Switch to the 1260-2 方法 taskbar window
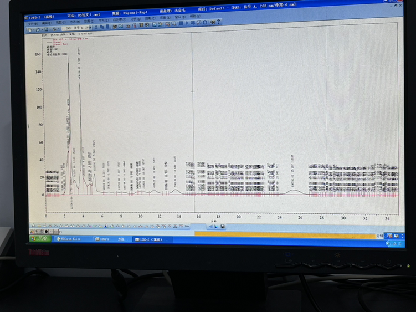The height and width of the screenshot is (312, 416). [x=112, y=239]
